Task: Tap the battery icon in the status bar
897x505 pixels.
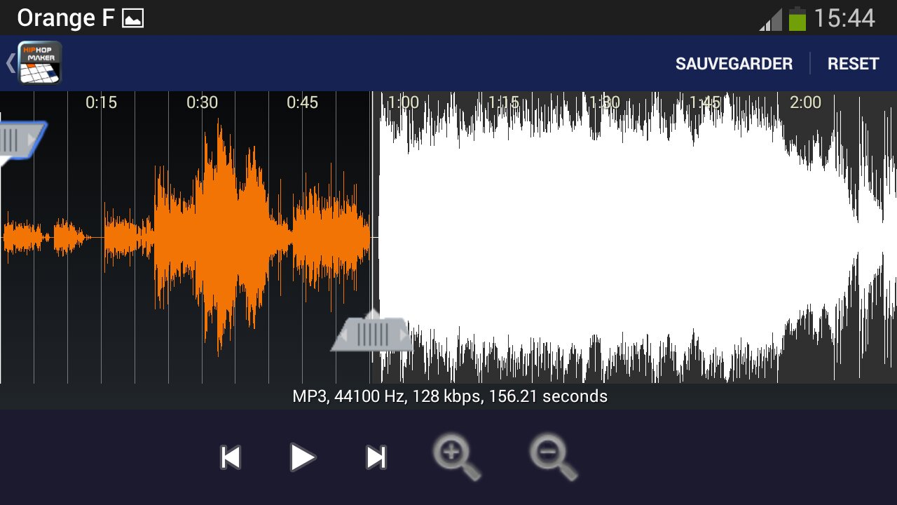Action: click(x=797, y=19)
